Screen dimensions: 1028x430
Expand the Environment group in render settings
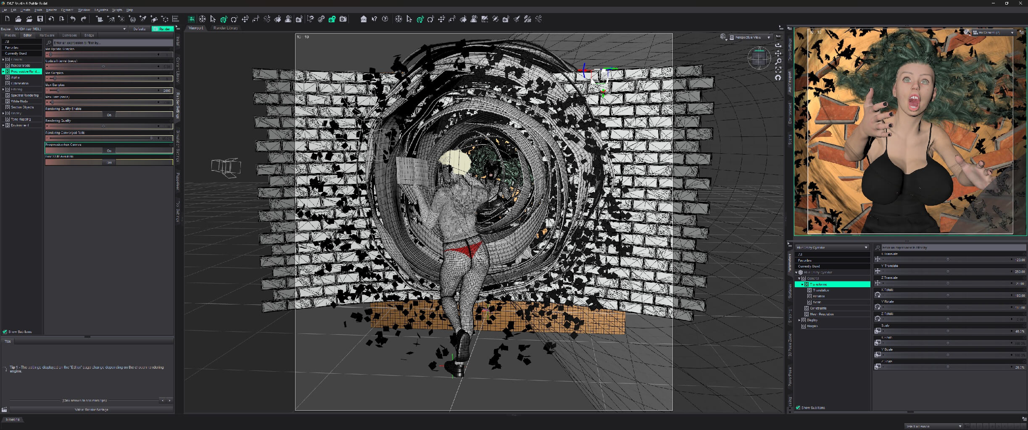tap(3, 125)
